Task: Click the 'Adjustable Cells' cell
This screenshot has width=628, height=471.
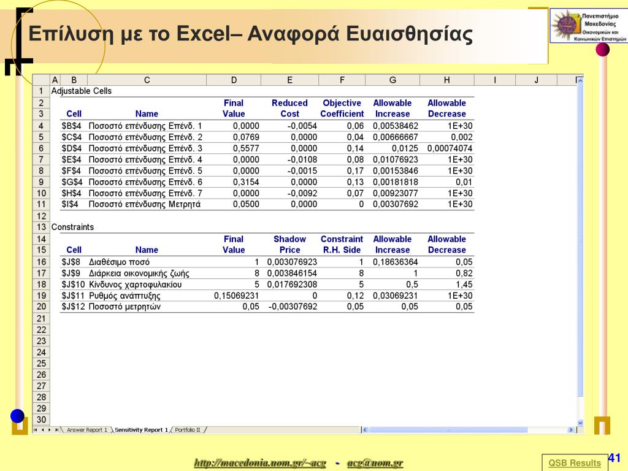Action: point(82,91)
